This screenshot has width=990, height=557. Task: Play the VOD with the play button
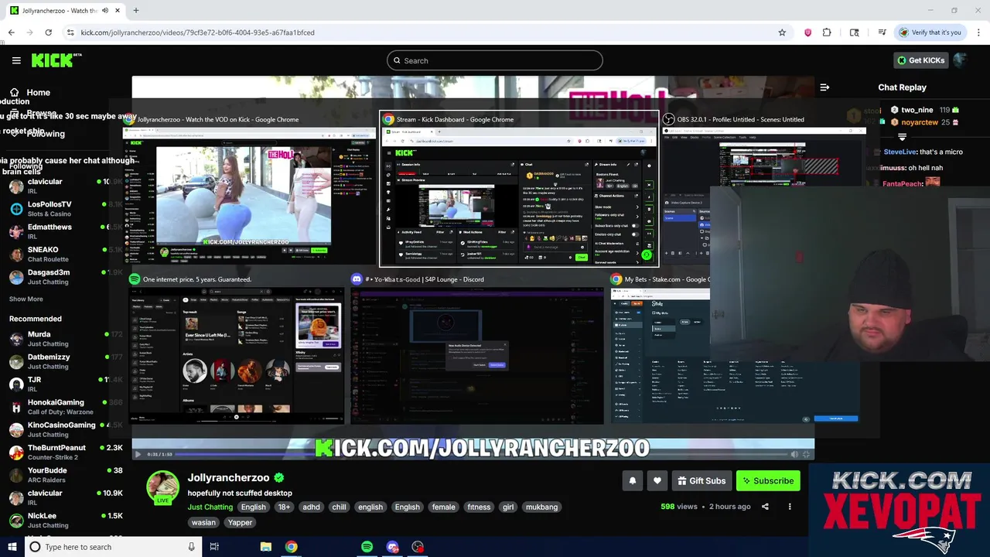pos(138,454)
